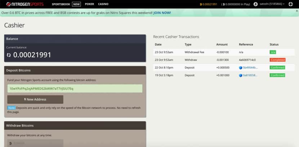The image size is (299, 147).
Task: Click the Completed status badge
Action: (x=277, y=60)
